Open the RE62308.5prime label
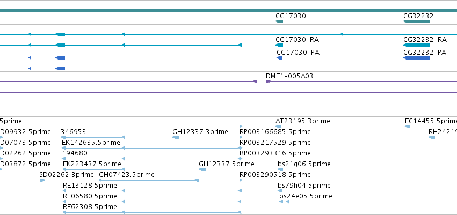This screenshot has width=457, height=215. tap(90, 207)
